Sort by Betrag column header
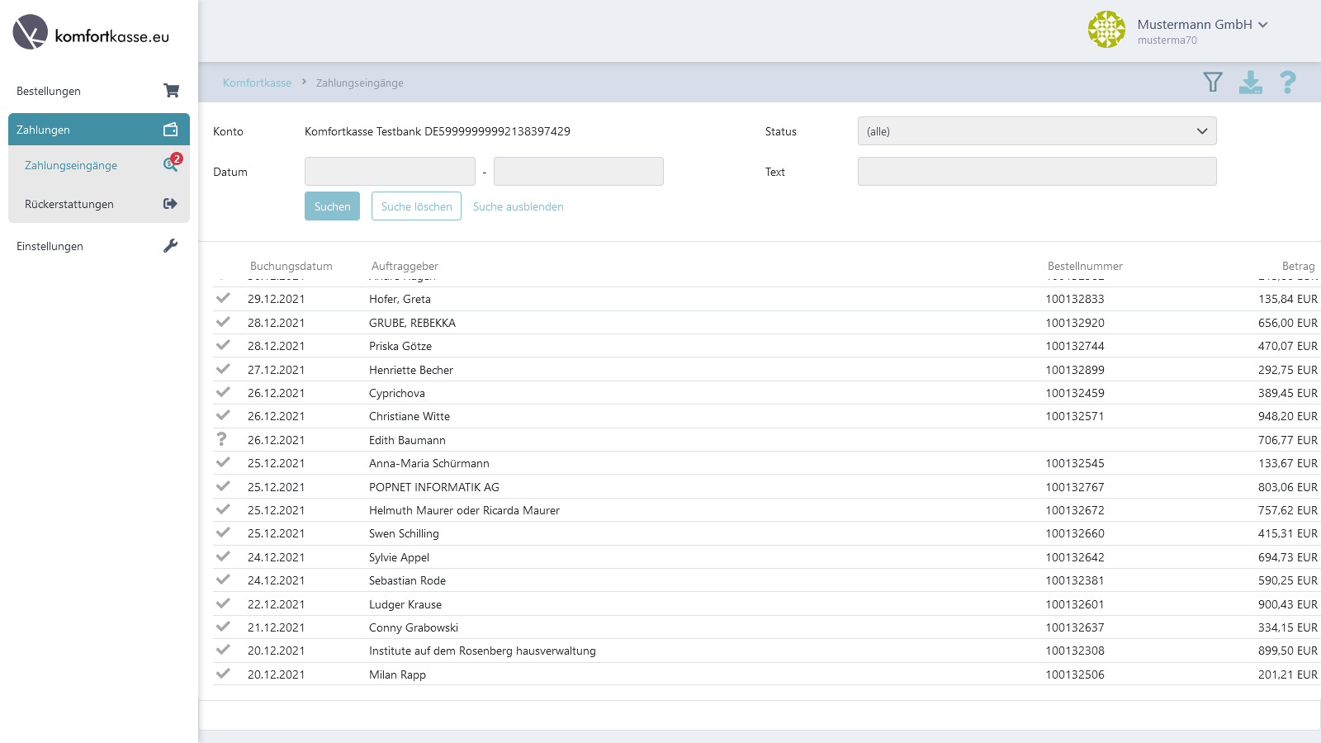 click(x=1298, y=266)
